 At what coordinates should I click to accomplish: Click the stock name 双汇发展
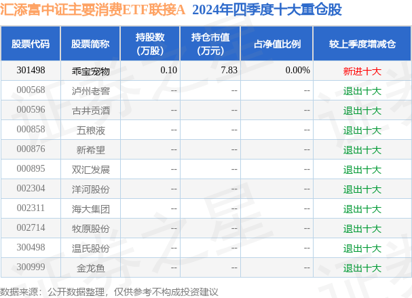90,169
